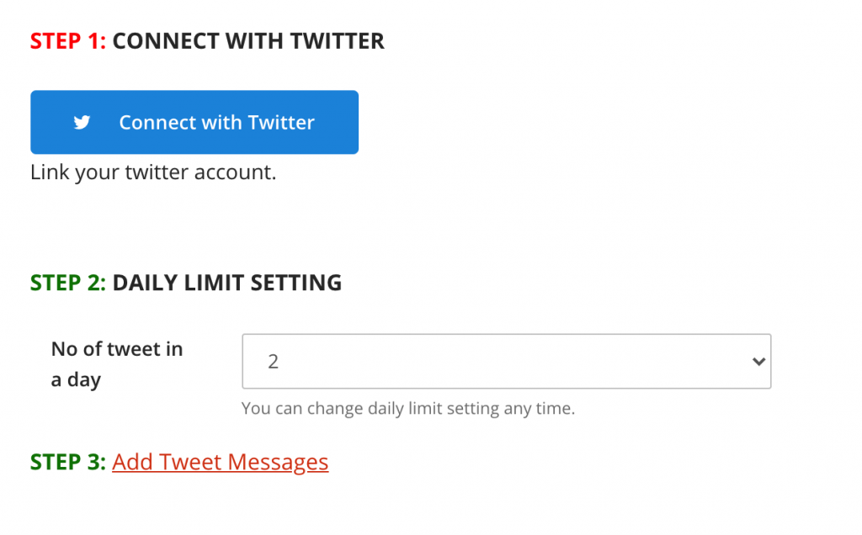
Task: Open the Add Tweet Messages link
Action: [x=221, y=462]
